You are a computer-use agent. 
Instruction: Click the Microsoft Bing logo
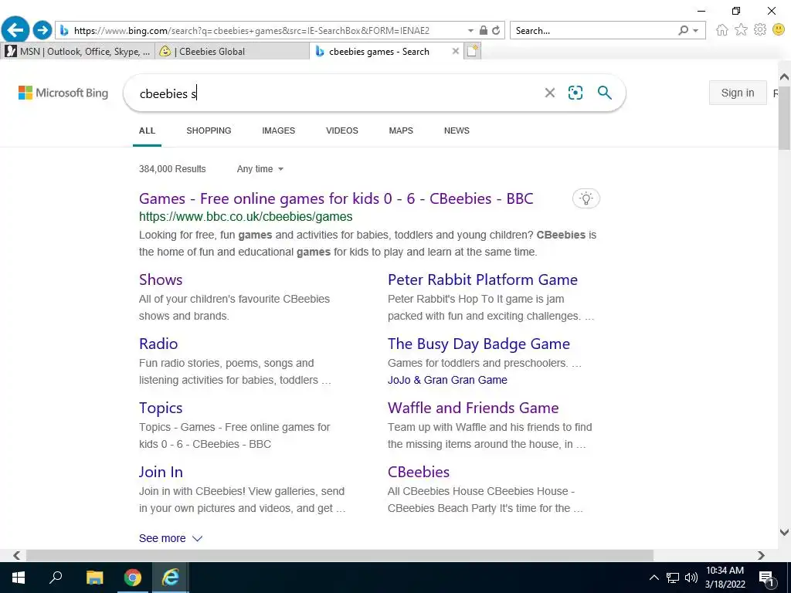(x=63, y=93)
